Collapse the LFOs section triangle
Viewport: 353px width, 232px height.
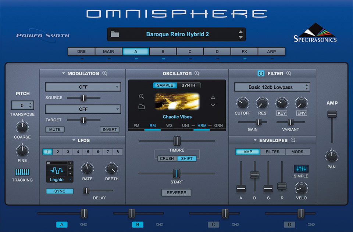click(74, 140)
